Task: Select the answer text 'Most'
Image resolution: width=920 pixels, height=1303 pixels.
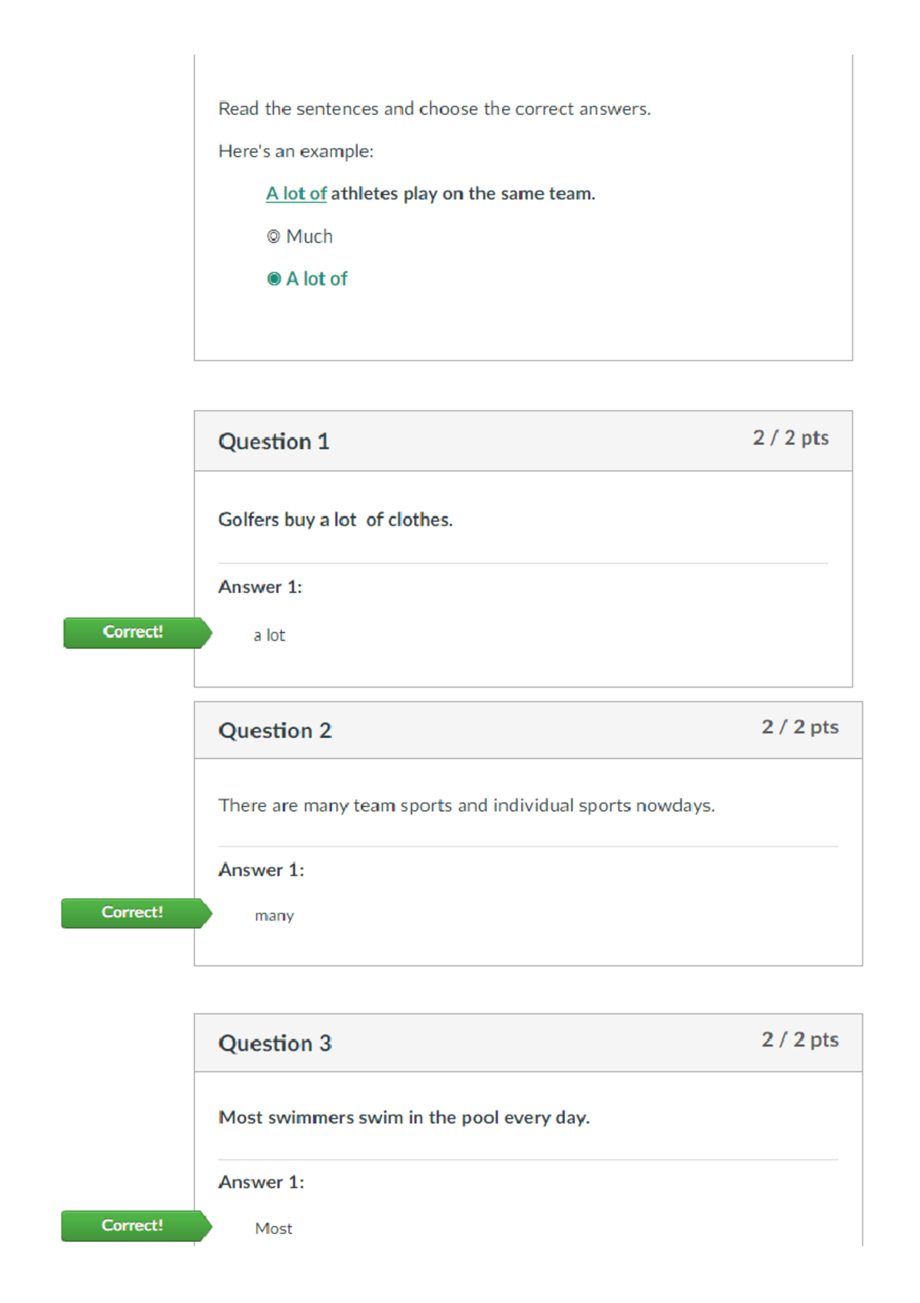Action: coord(273,1228)
